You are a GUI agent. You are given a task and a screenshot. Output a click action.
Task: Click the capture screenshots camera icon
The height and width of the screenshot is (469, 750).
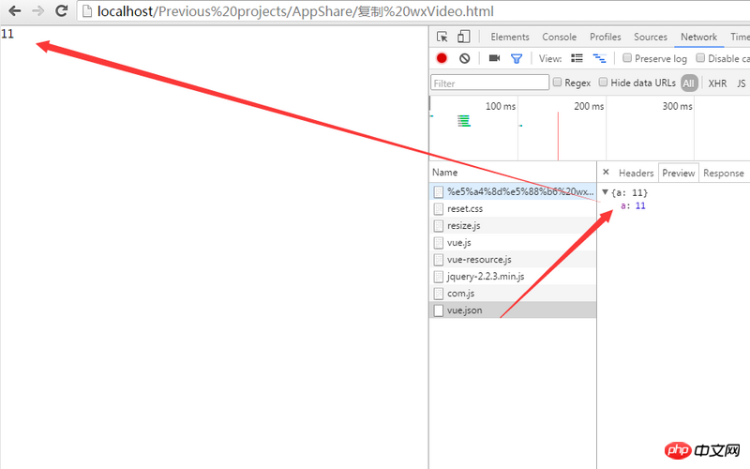(x=494, y=58)
